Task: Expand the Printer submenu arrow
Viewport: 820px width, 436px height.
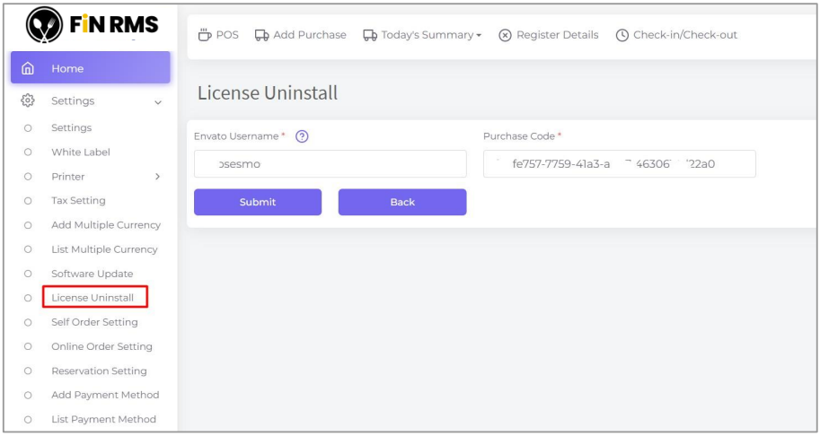Action: click(158, 177)
